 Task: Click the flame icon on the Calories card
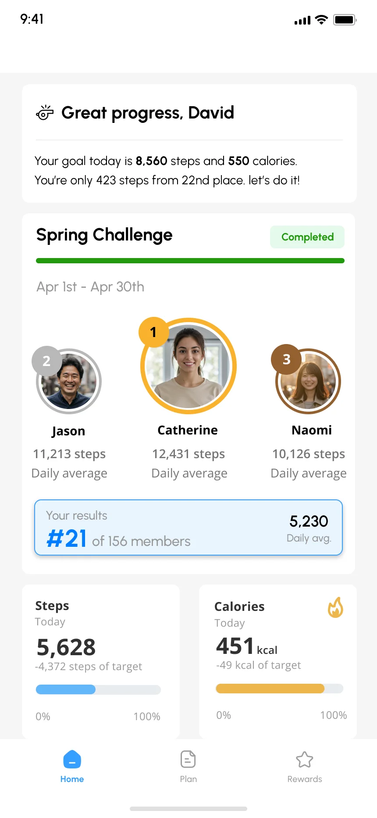click(x=335, y=608)
